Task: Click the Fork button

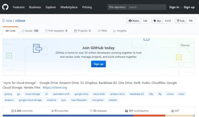Action: 181,21
